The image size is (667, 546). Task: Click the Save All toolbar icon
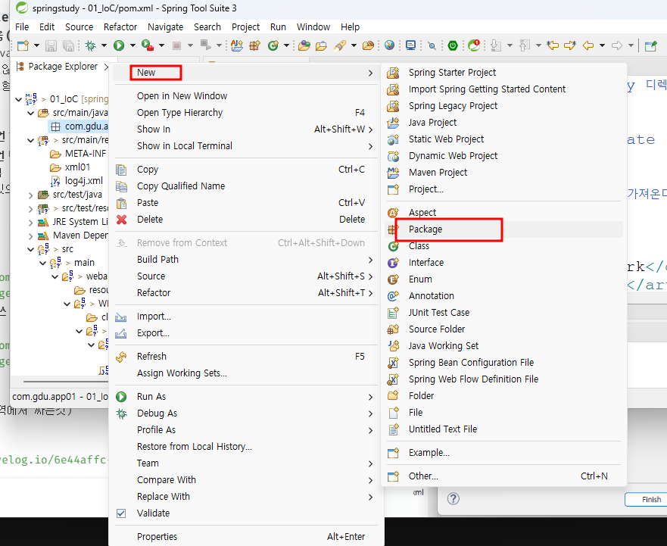click(68, 45)
